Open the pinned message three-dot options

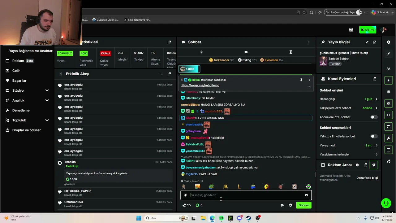tap(309, 80)
